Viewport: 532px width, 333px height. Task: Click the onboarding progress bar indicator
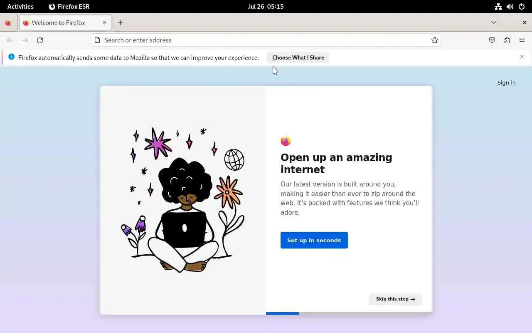point(349,313)
